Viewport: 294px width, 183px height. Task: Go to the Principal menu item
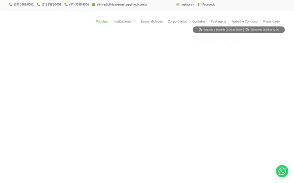pyautogui.click(x=102, y=22)
